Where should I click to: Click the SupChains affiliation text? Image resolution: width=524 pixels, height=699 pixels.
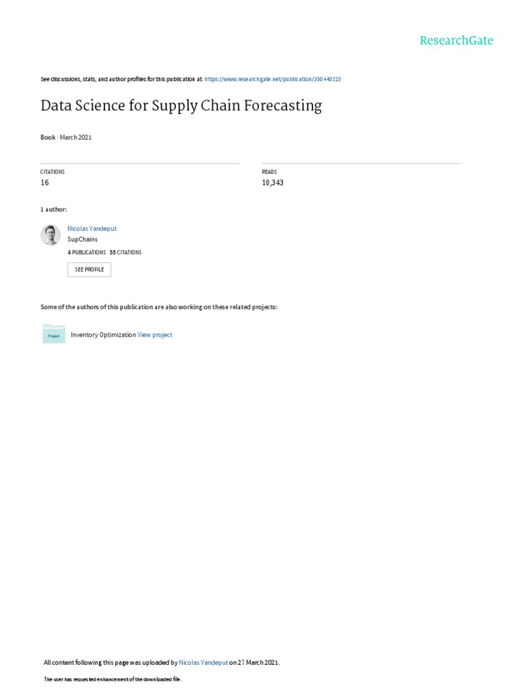83,240
